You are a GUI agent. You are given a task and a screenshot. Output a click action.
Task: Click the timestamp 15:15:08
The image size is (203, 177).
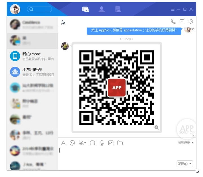(126, 39)
